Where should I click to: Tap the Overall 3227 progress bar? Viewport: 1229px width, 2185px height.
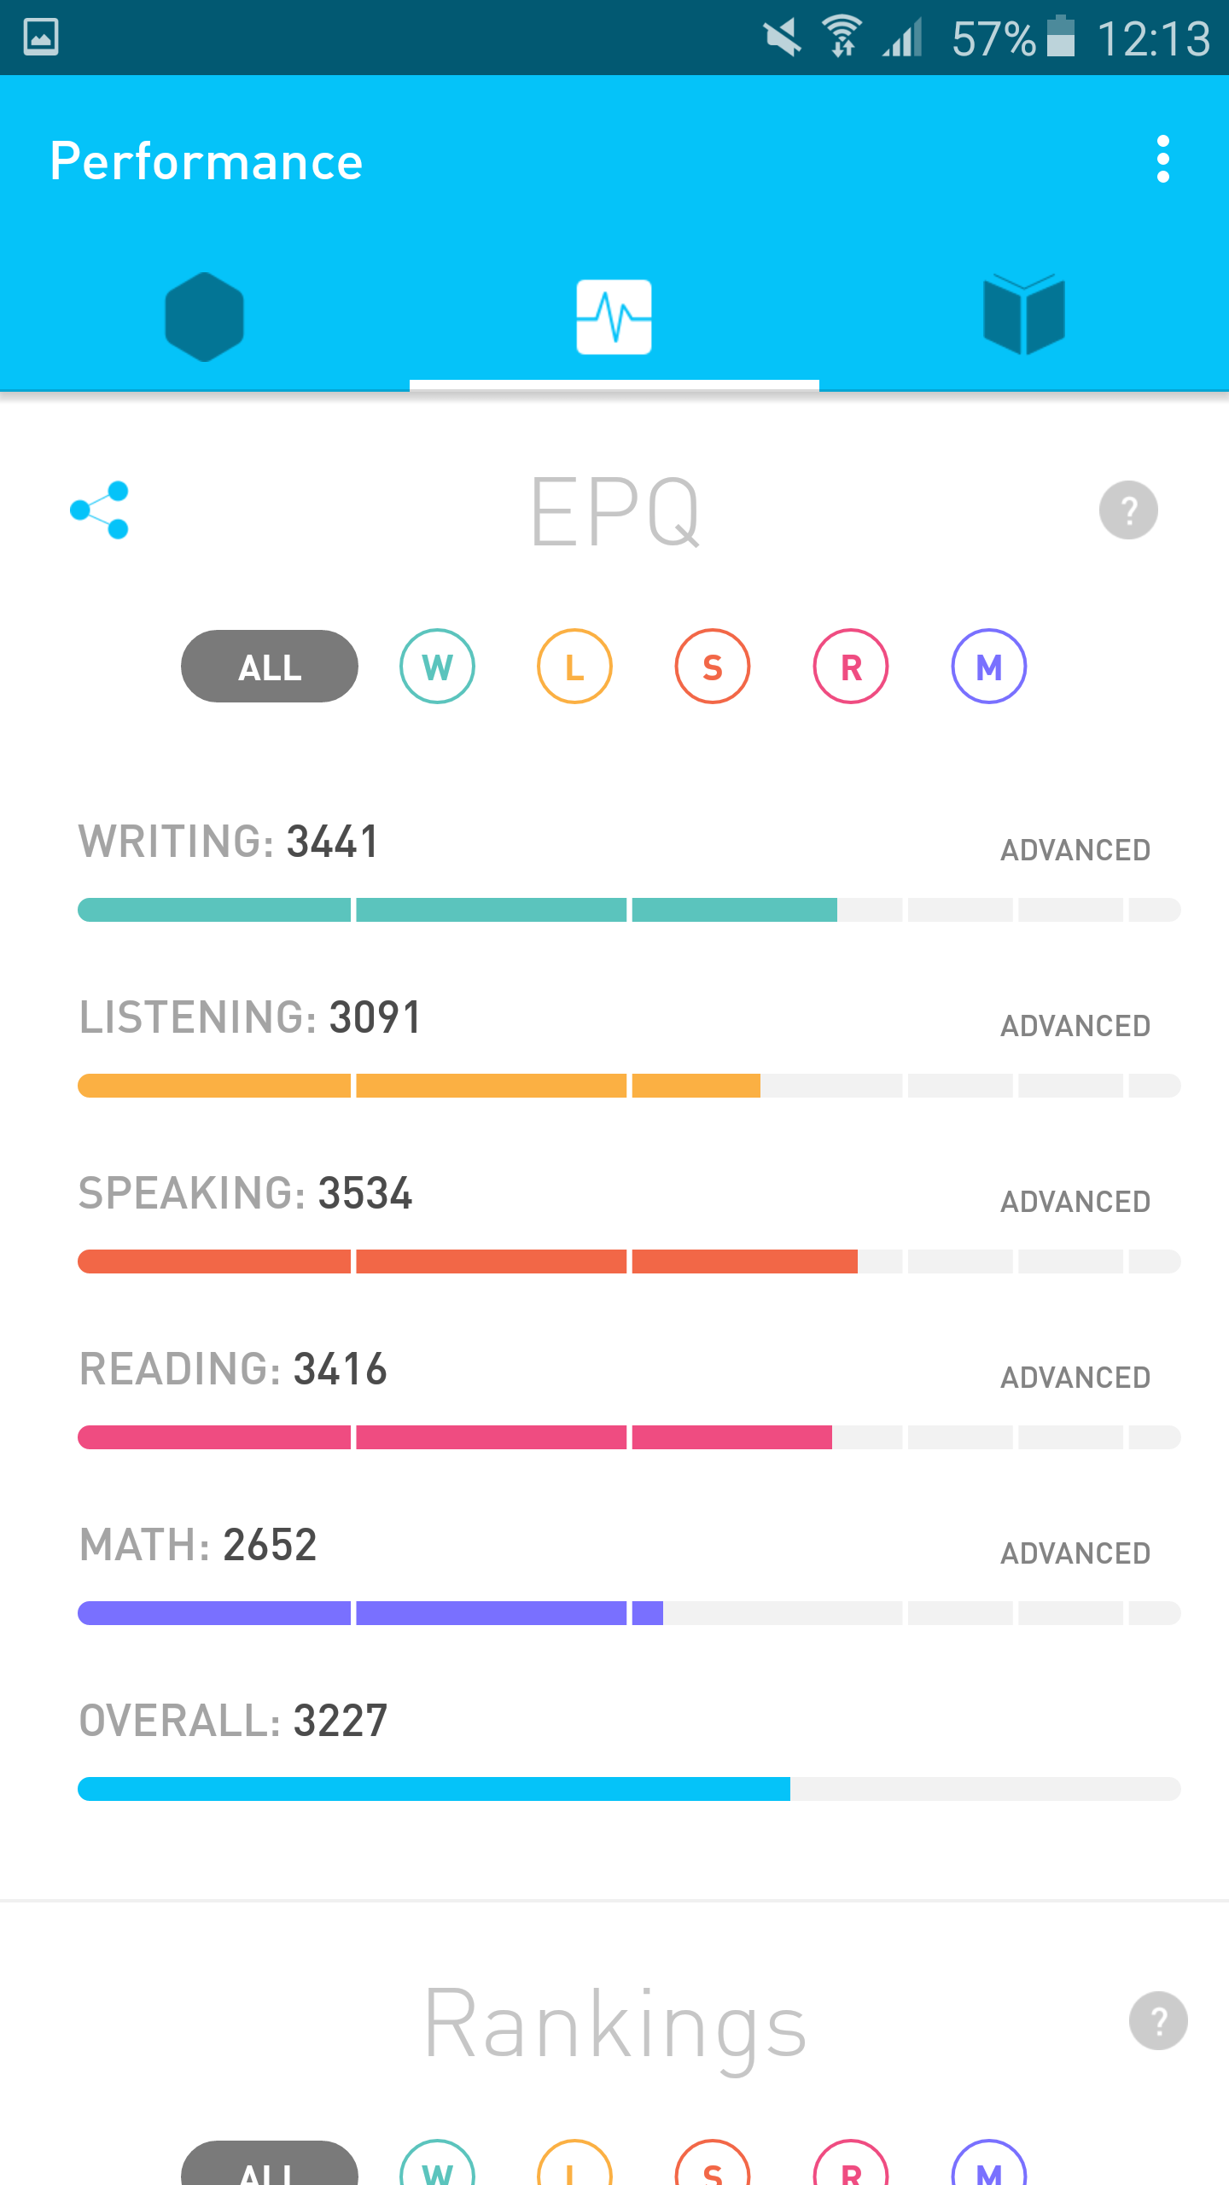pos(629,1789)
